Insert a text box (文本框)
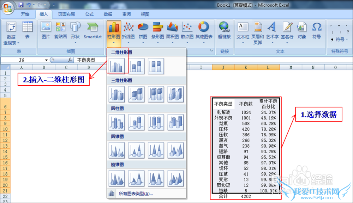This screenshot has height=203, width=353. (243, 32)
